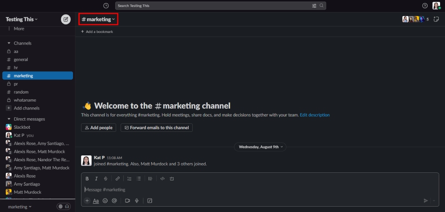
Task: Open Alexis Rose direct message
Action: coord(37,176)
